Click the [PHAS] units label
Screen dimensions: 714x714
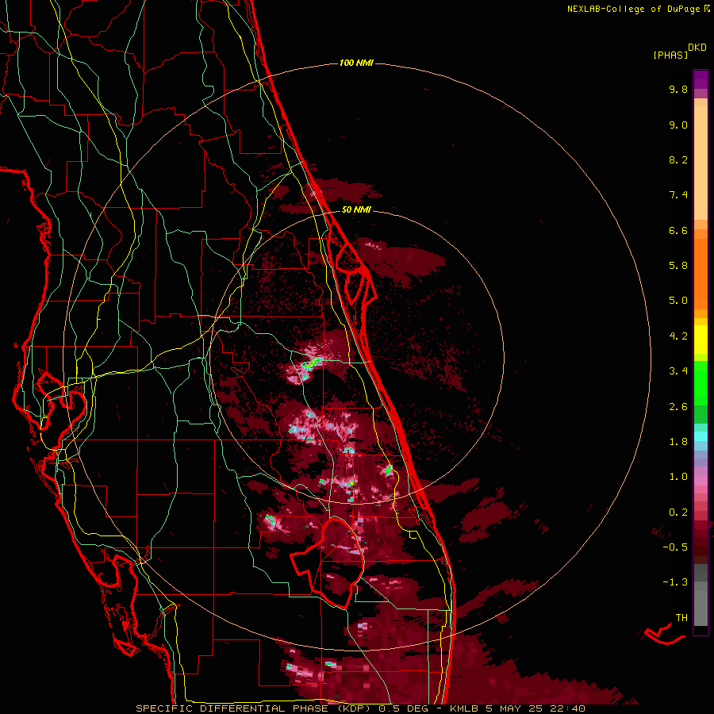pos(670,55)
